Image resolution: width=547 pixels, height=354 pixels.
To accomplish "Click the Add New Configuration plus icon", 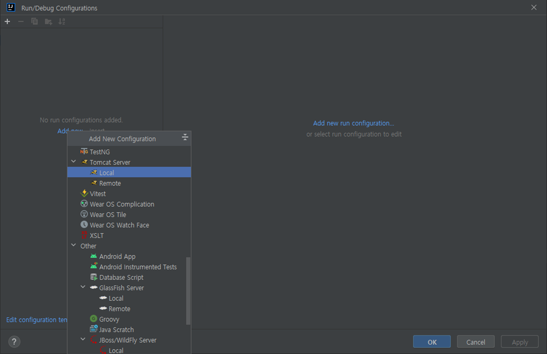I will click(x=7, y=22).
